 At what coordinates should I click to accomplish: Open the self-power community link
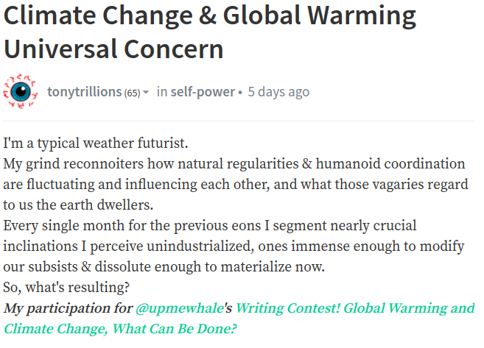(203, 92)
